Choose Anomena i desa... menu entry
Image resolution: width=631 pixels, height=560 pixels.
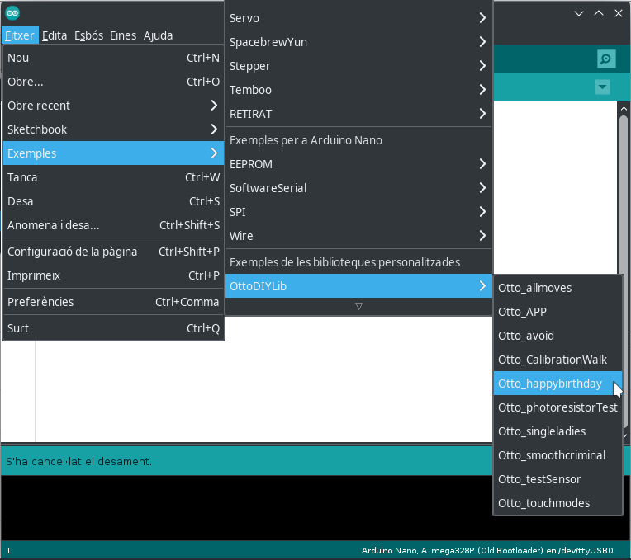point(113,225)
